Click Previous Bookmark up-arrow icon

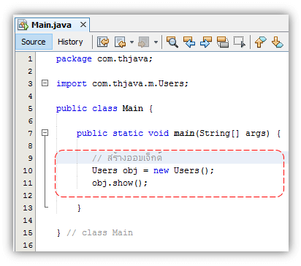point(261,42)
